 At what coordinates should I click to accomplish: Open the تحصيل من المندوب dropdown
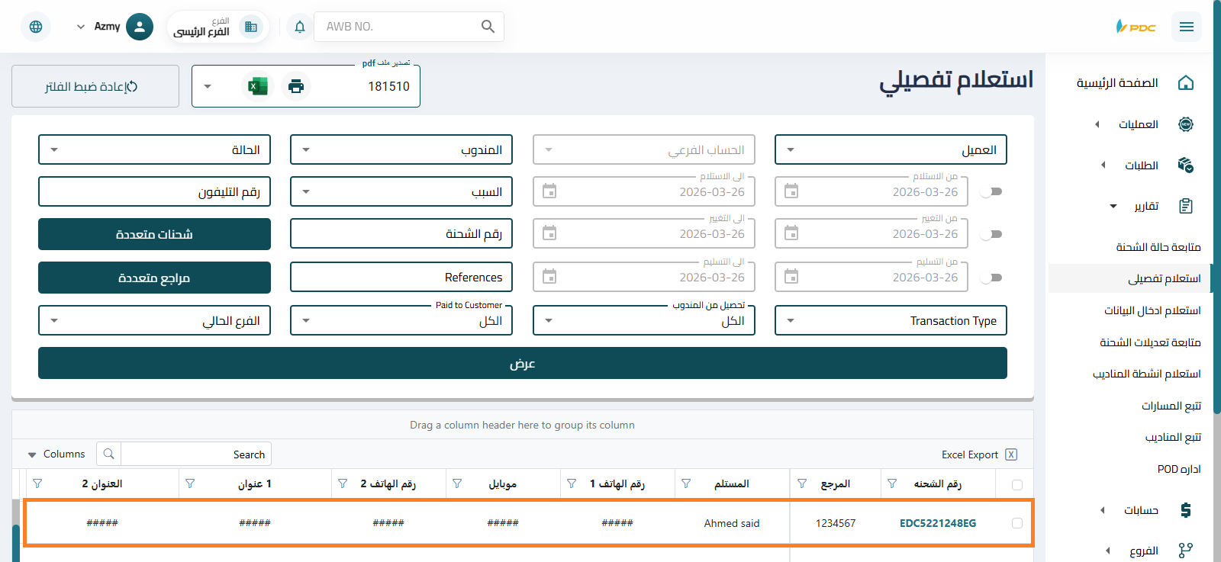coord(644,320)
